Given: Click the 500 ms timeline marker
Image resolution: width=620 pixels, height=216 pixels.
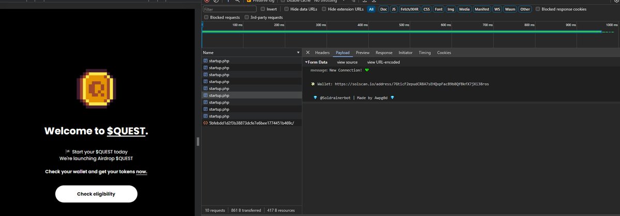Looking at the screenshot, I should tap(404, 25).
